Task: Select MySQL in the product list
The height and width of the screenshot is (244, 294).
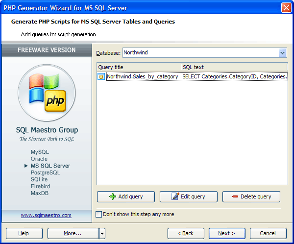Action: coord(40,152)
